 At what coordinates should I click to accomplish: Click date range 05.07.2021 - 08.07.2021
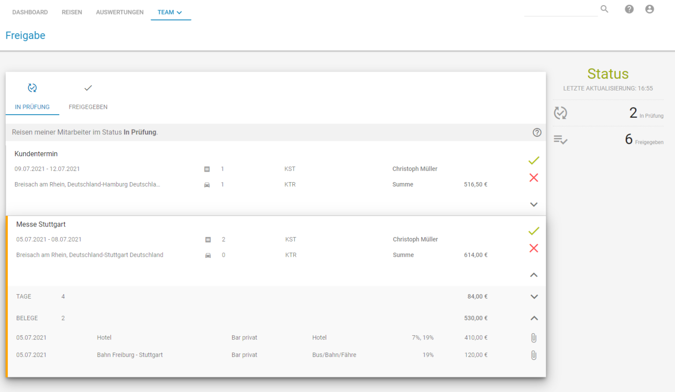(x=49, y=239)
